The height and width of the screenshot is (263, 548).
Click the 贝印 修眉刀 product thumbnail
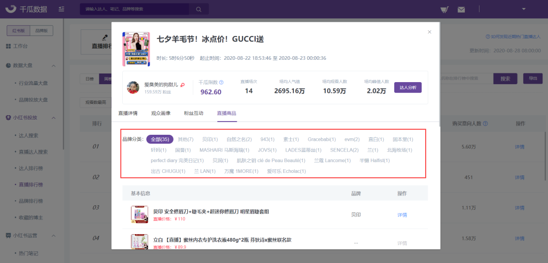tap(140, 214)
